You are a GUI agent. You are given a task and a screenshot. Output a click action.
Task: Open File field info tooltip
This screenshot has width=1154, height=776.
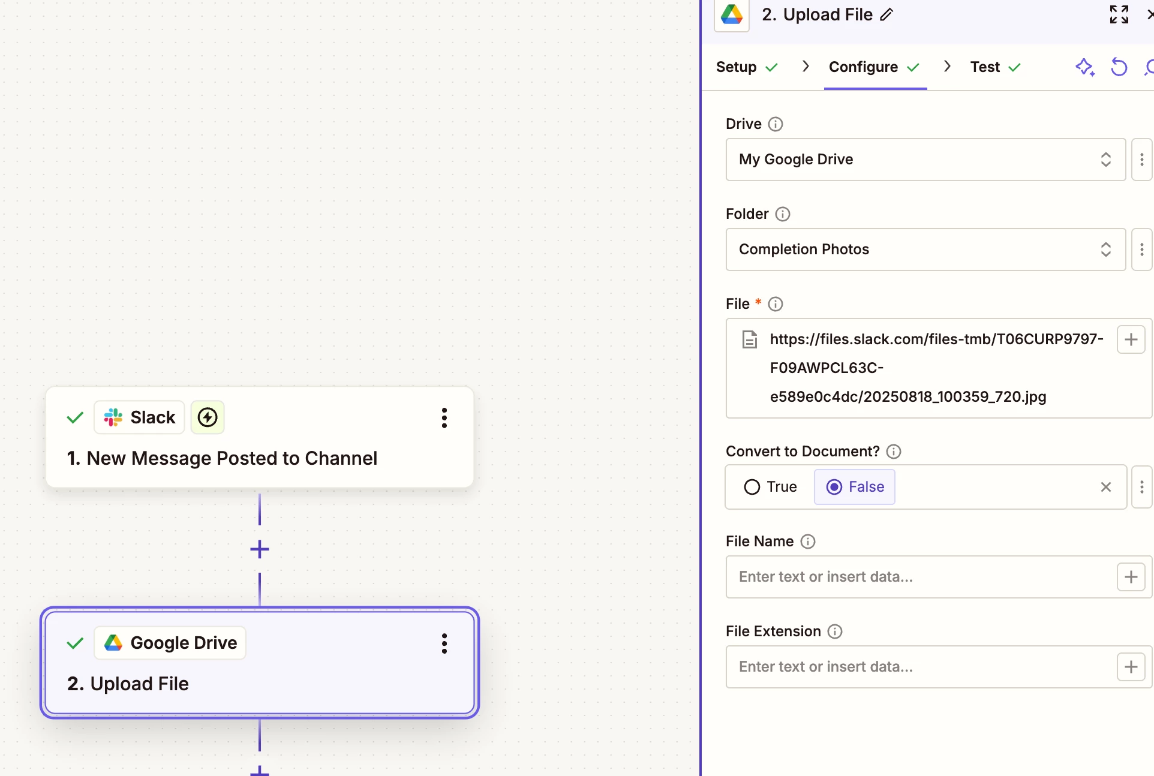776,304
